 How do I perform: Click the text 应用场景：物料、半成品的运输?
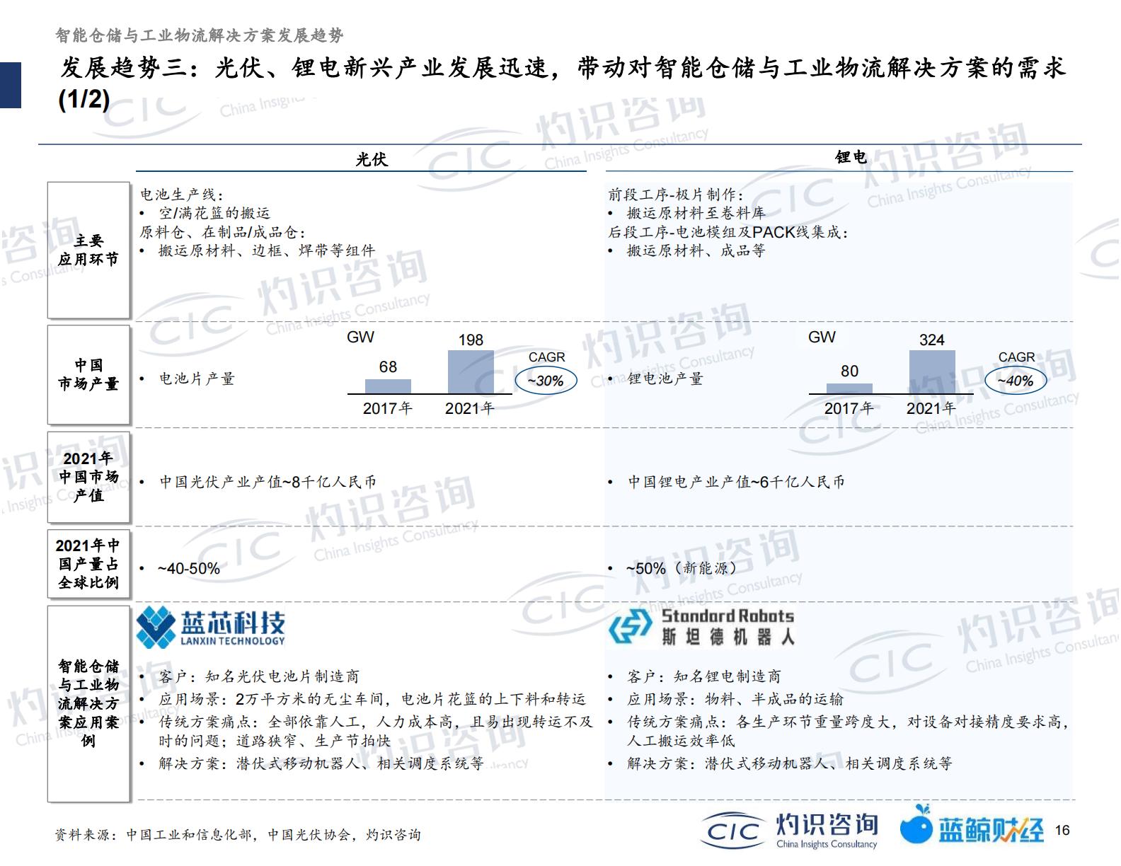pyautogui.click(x=735, y=700)
